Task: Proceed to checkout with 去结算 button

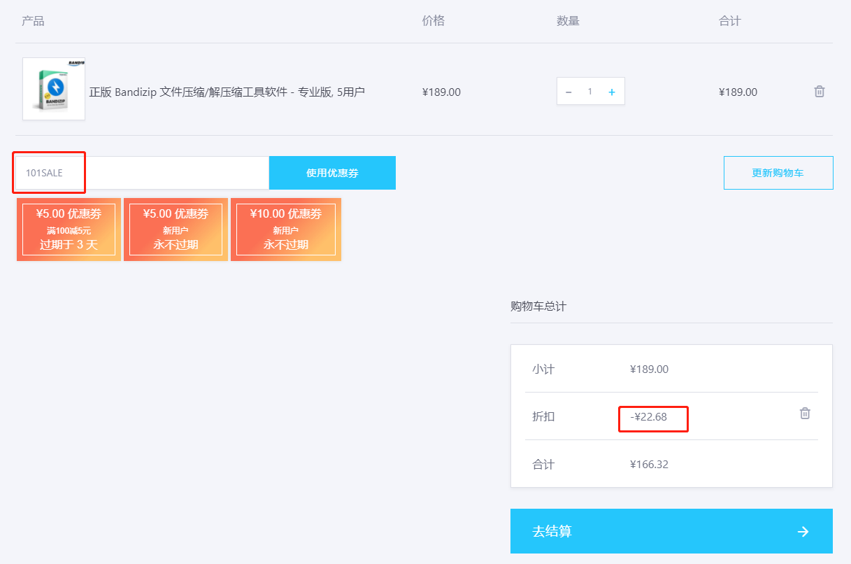Action: [x=671, y=531]
